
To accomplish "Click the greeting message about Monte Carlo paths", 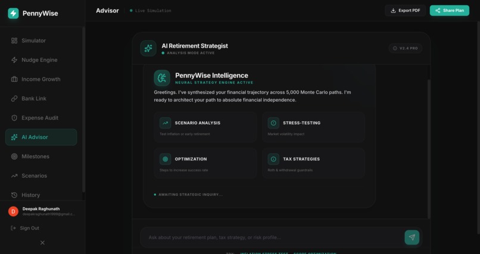I will pyautogui.click(x=253, y=96).
